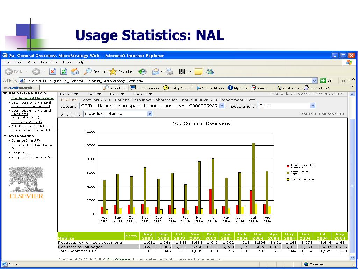The width and height of the screenshot is (358, 269).
Task: Click the Back arrow in the browser toolbar
Action: pyautogui.click(x=9, y=71)
